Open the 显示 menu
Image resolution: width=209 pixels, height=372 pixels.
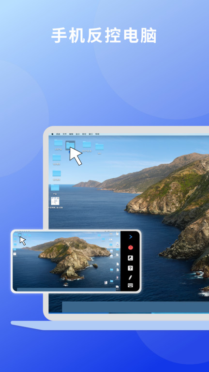(78, 134)
